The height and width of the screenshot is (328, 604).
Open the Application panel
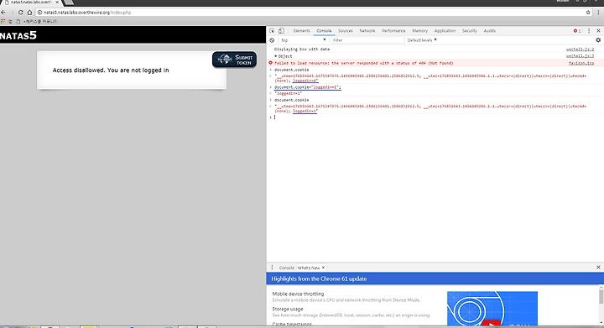point(445,31)
